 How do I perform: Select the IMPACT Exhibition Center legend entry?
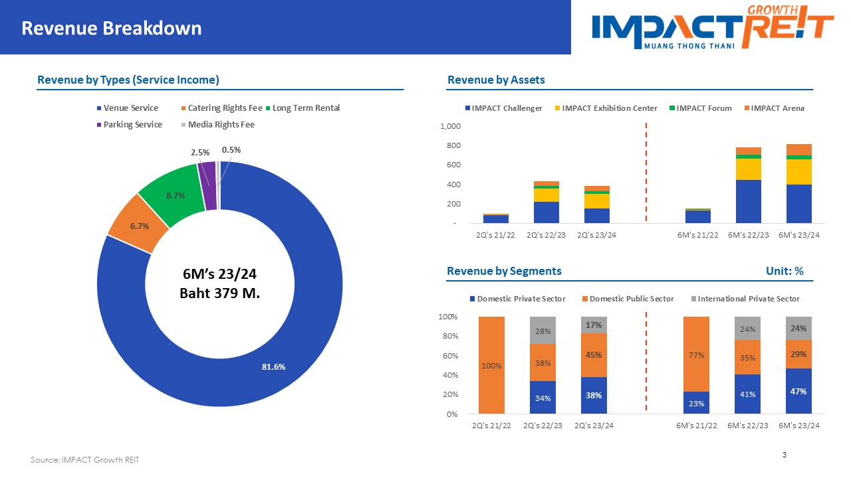(x=606, y=108)
